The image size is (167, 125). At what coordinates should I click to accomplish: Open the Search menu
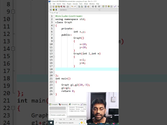tap(59, 4)
